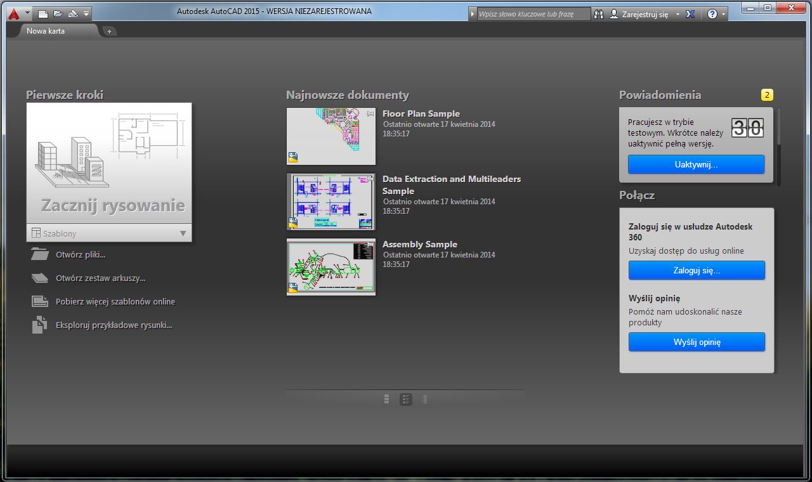Click Otwórz zestaw arkuszy link

[x=100, y=278]
